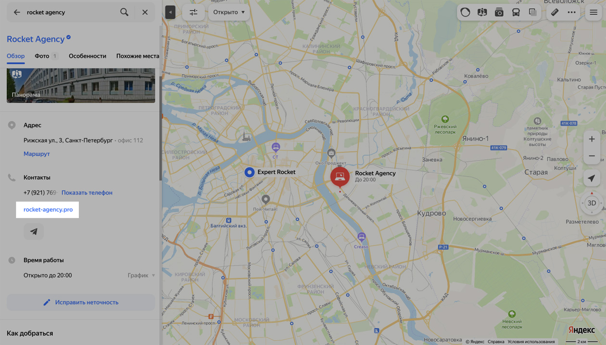Click the Исправить неточность button
The image size is (606, 345).
[x=81, y=302]
